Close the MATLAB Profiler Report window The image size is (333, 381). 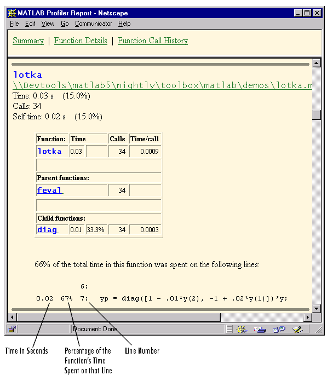317,13
